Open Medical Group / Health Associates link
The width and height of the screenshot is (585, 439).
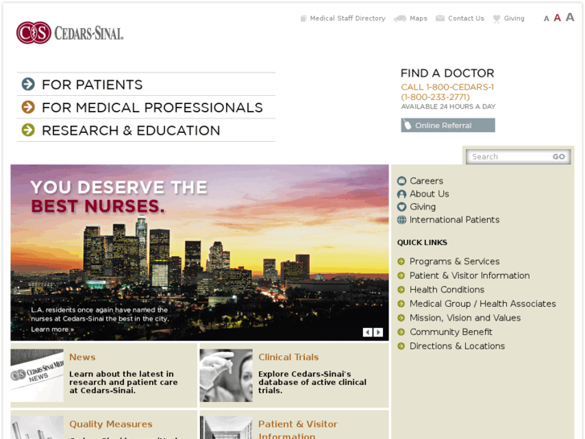483,304
